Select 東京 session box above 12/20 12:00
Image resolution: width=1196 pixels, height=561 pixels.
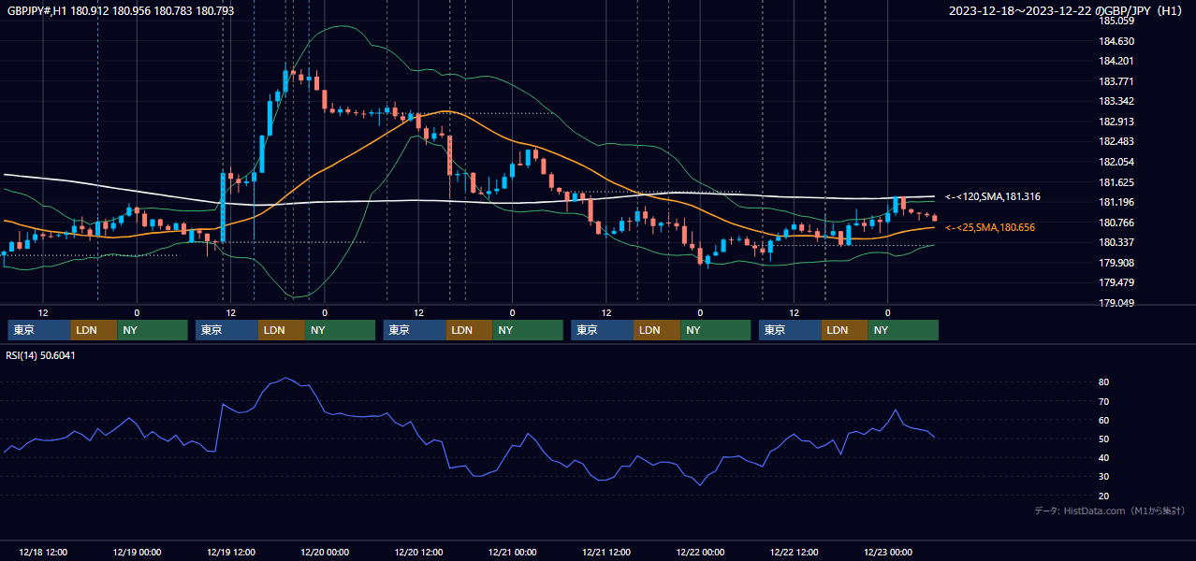416,330
